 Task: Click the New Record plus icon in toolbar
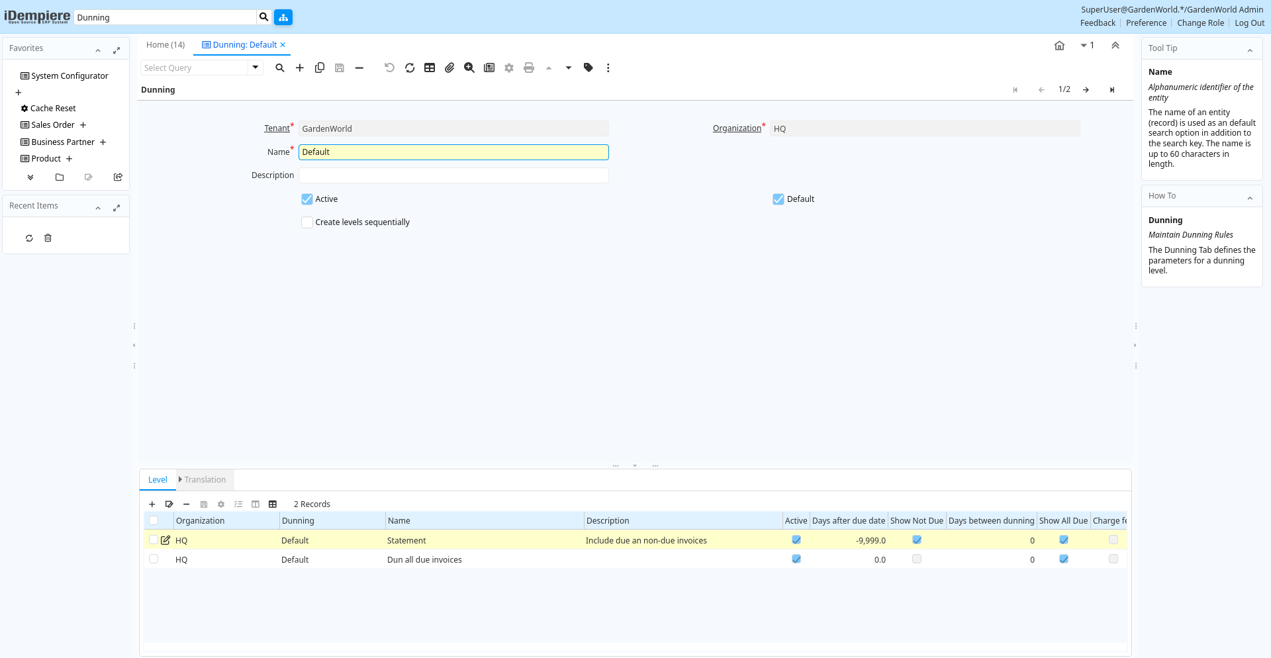pos(300,68)
